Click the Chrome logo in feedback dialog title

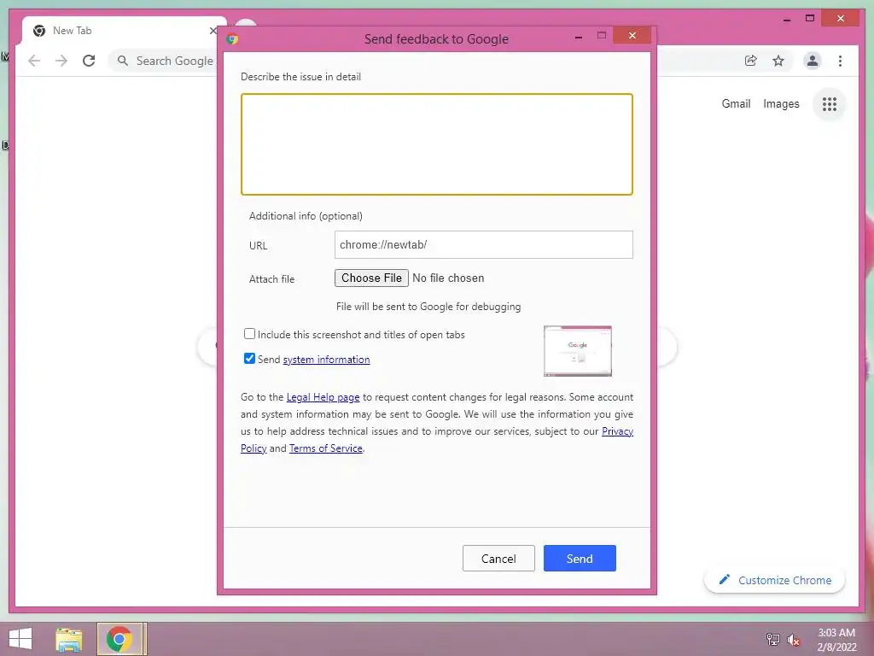coord(232,39)
